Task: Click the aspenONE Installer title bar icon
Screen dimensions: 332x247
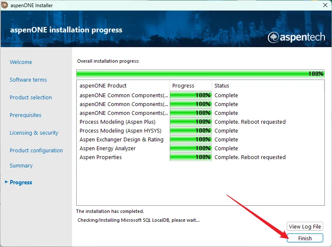Action: [x=5, y=5]
